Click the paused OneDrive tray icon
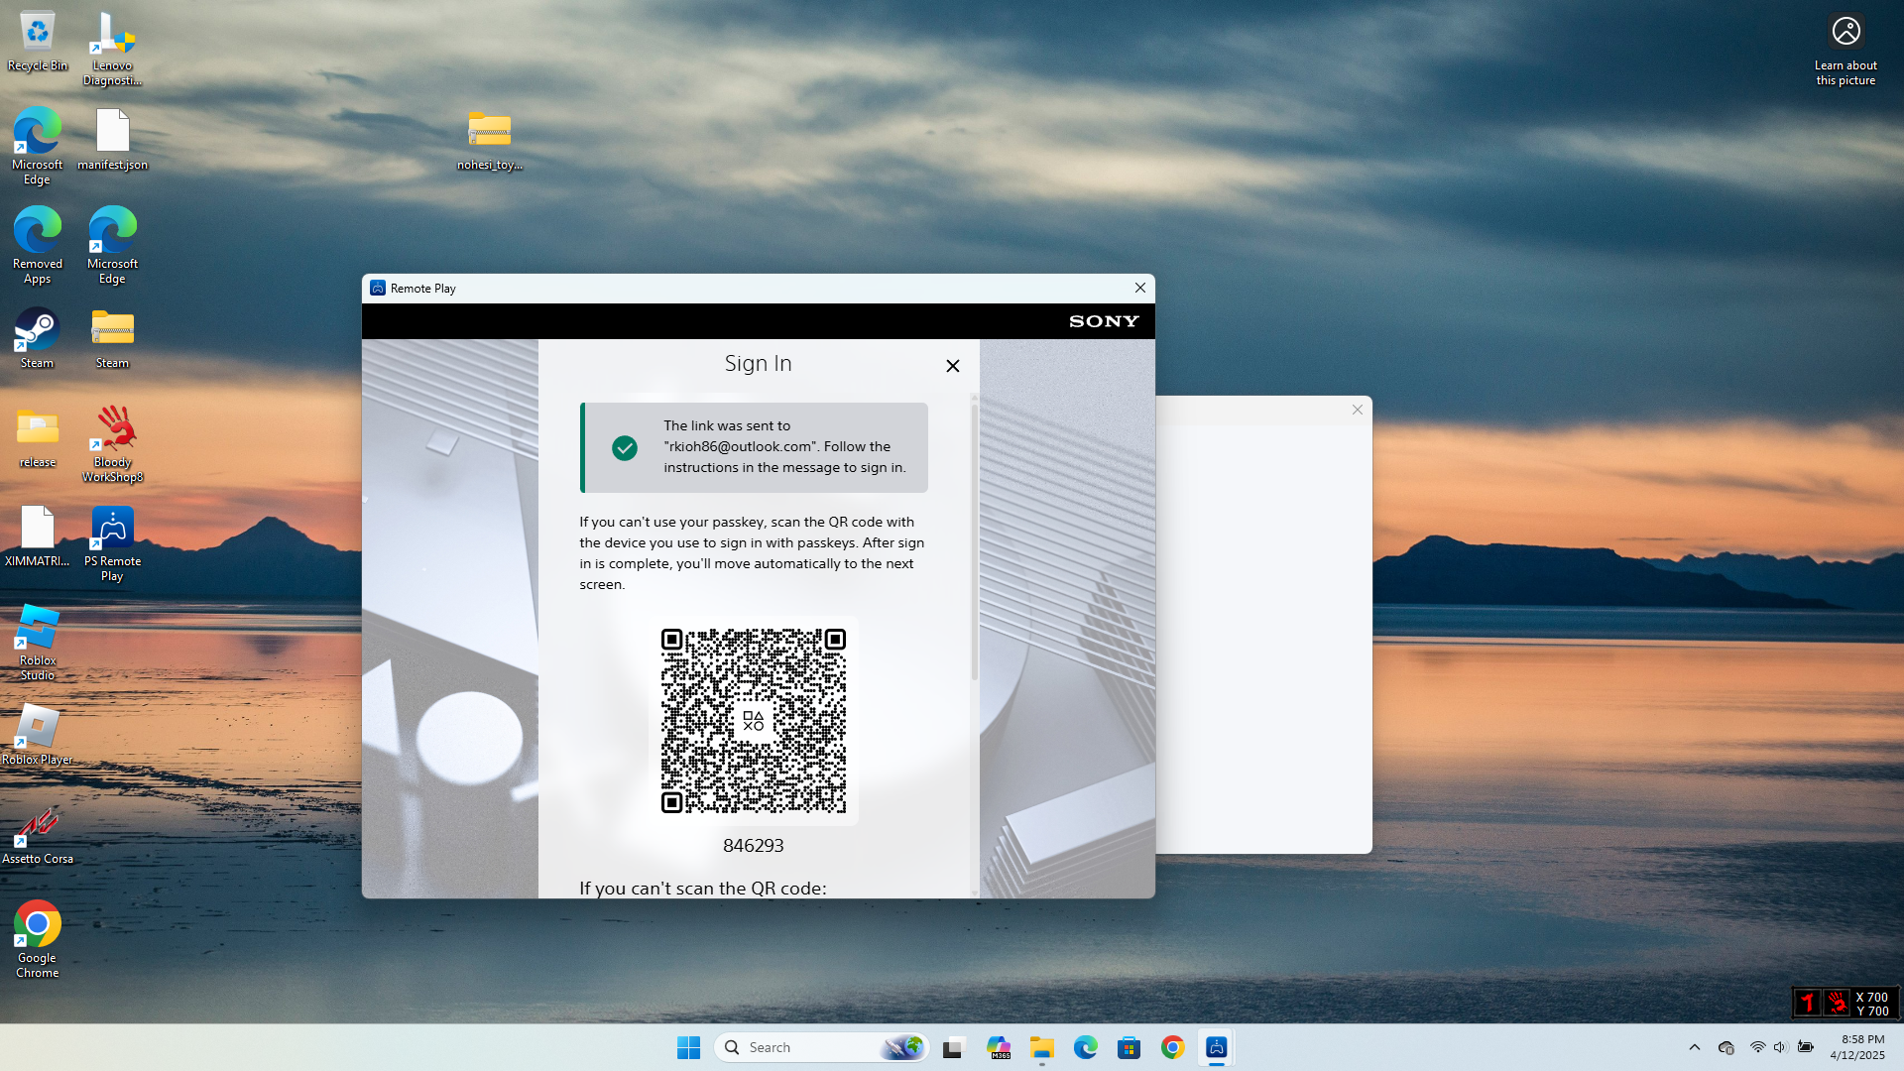This screenshot has width=1904, height=1071. (1726, 1047)
